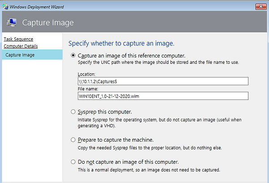
Task: Click the 'Initiate Sysprep for the operating system' description
Action: pyautogui.click(x=160, y=123)
